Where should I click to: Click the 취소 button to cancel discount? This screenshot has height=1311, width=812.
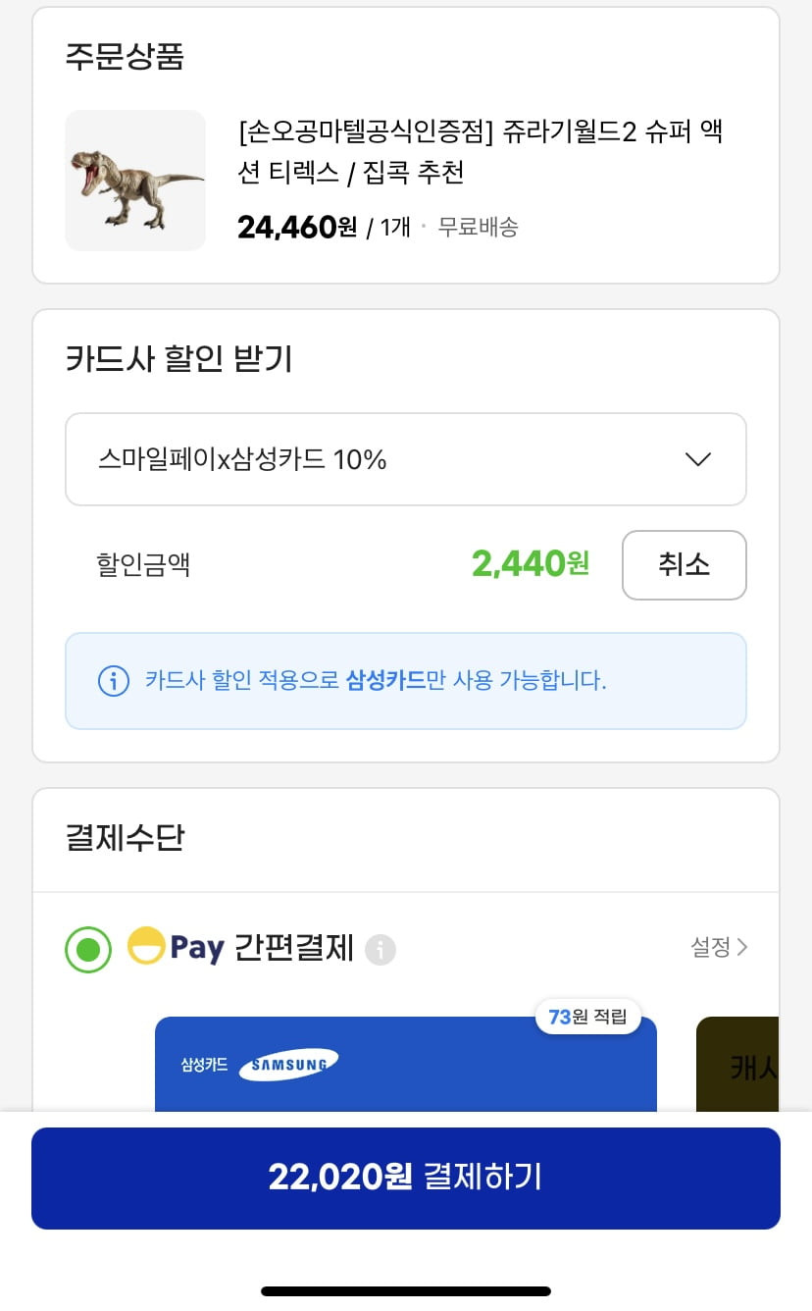click(685, 565)
